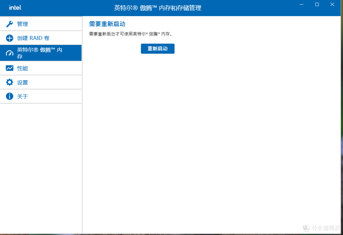Click the gear icon beside 设置
The height and width of the screenshot is (235, 343).
[10, 82]
